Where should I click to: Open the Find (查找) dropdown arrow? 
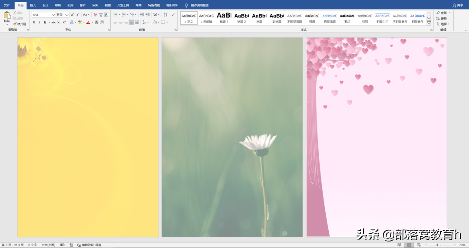point(449,13)
